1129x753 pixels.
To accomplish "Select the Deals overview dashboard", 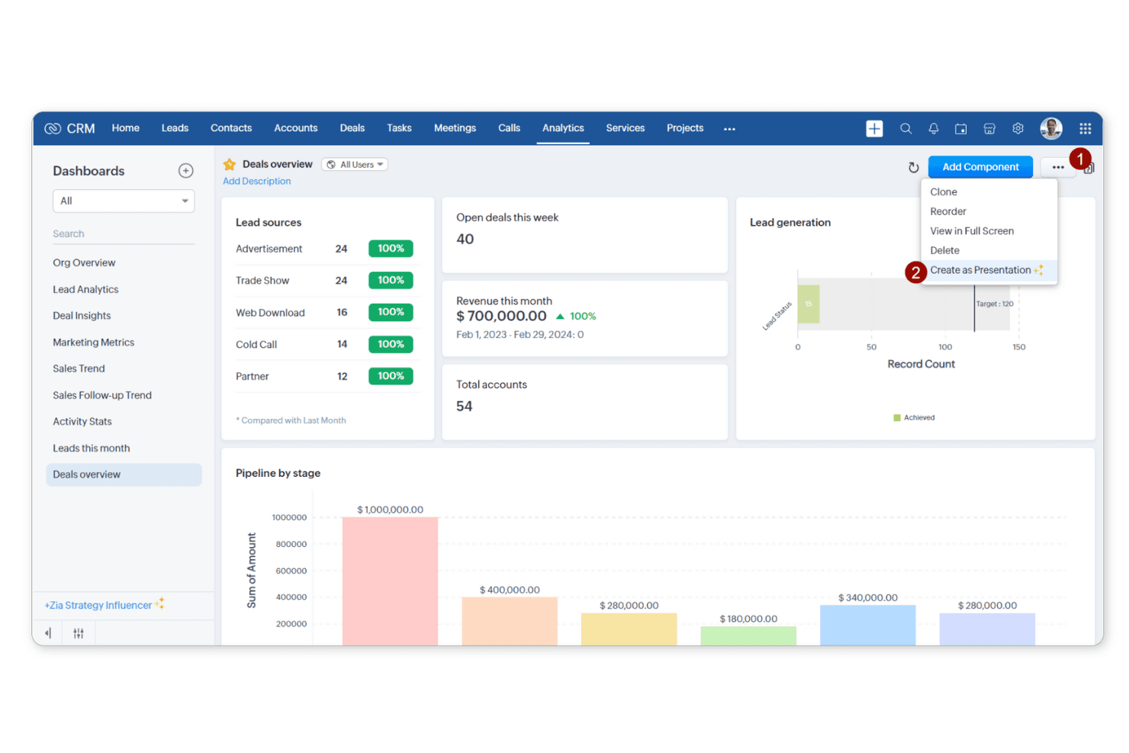I will point(124,475).
